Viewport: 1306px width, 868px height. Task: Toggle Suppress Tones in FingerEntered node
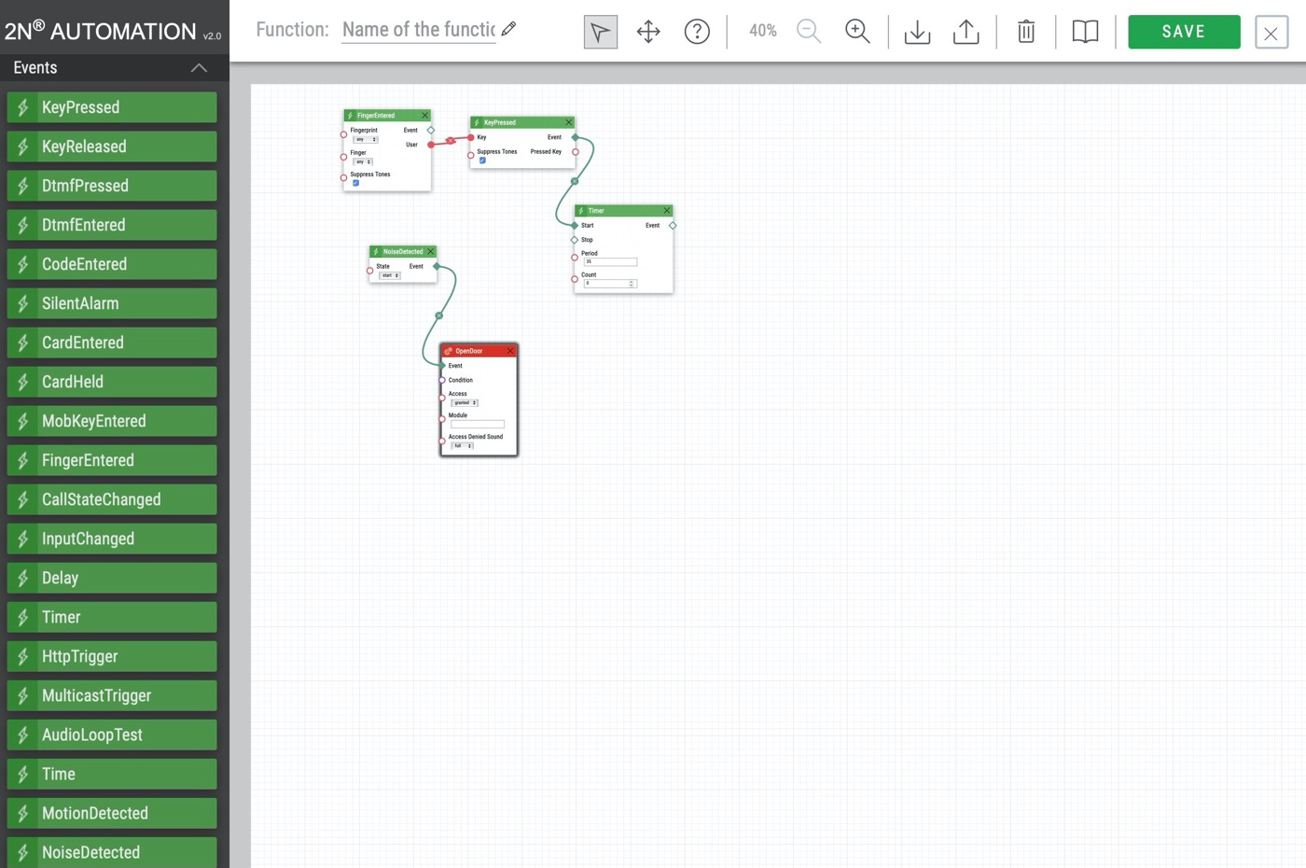355,183
